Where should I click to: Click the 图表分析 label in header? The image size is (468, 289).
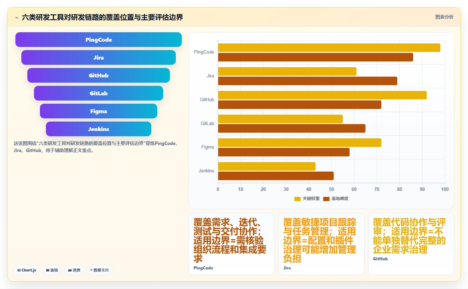(444, 17)
